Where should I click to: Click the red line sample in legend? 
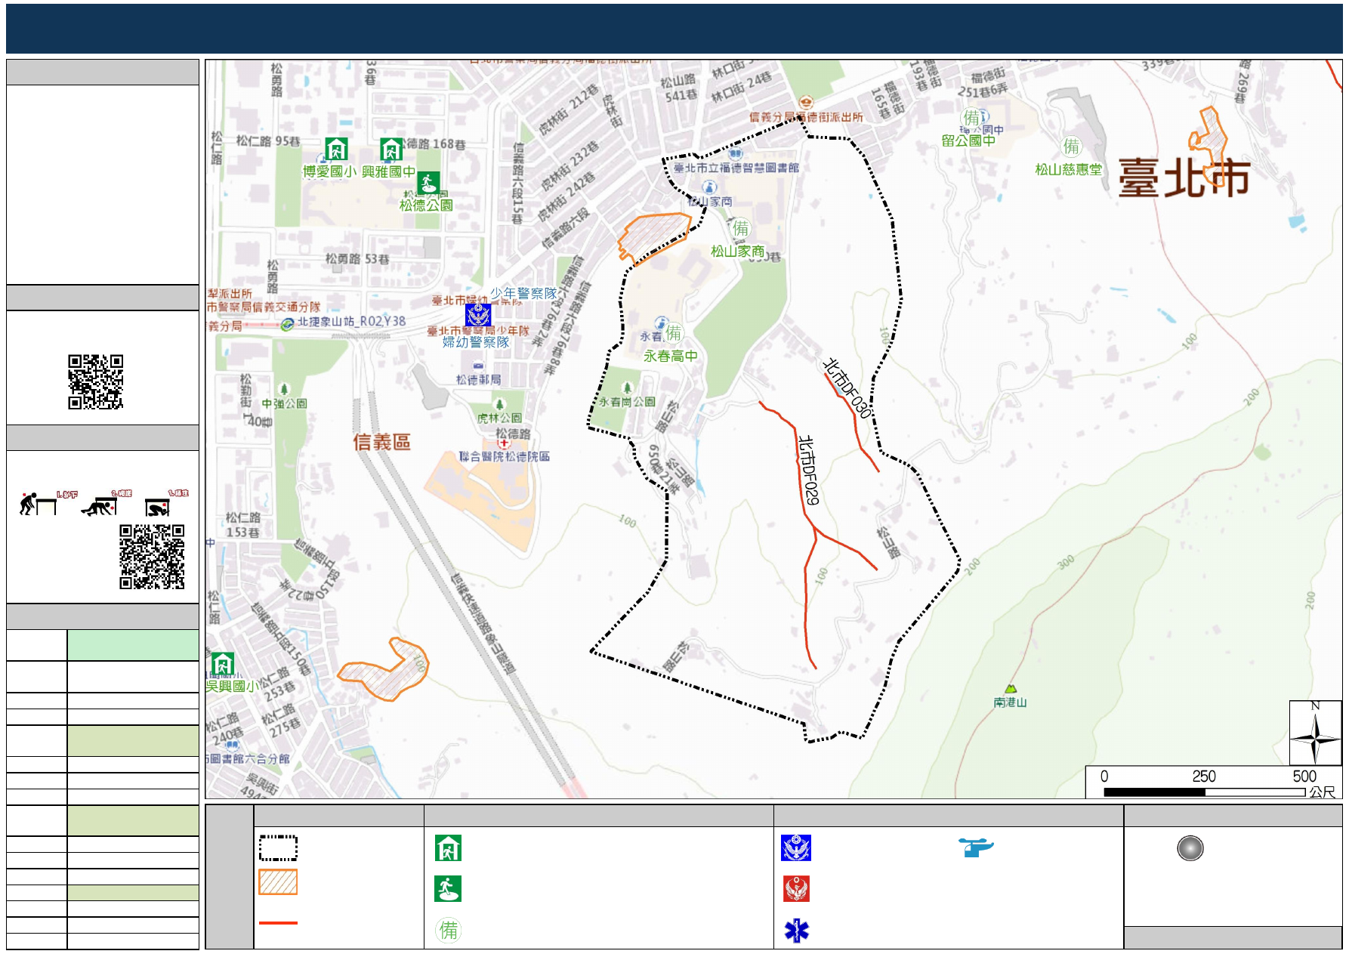(x=278, y=922)
